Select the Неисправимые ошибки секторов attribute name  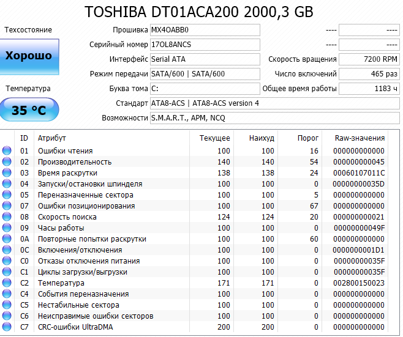[96, 316]
